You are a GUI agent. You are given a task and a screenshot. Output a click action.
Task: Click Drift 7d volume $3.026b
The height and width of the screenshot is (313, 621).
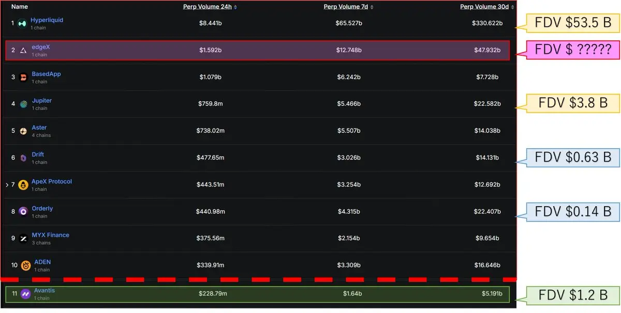[x=349, y=158]
